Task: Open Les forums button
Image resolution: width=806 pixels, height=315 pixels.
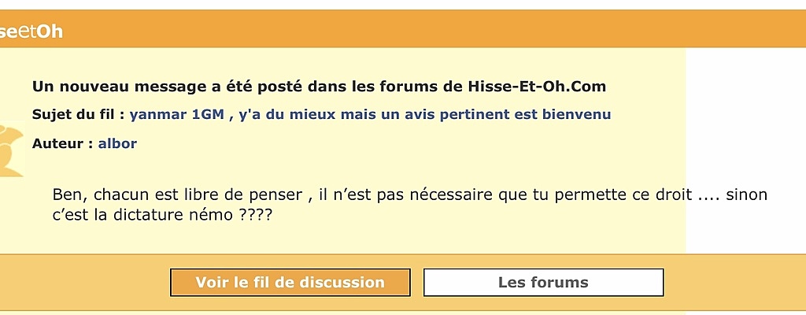Action: pos(543,282)
